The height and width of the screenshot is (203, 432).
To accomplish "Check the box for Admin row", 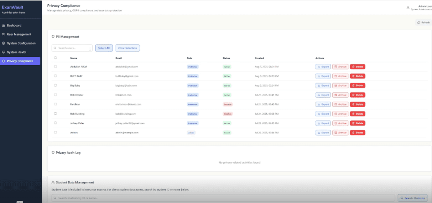I will point(55,132).
